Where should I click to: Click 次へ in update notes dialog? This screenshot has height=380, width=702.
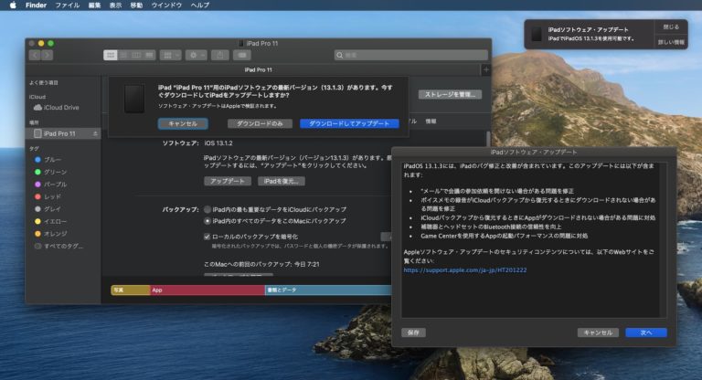click(646, 332)
